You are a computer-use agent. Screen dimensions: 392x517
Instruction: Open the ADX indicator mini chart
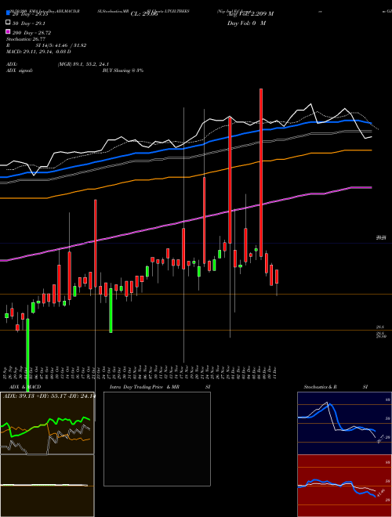pyautogui.click(x=47, y=423)
